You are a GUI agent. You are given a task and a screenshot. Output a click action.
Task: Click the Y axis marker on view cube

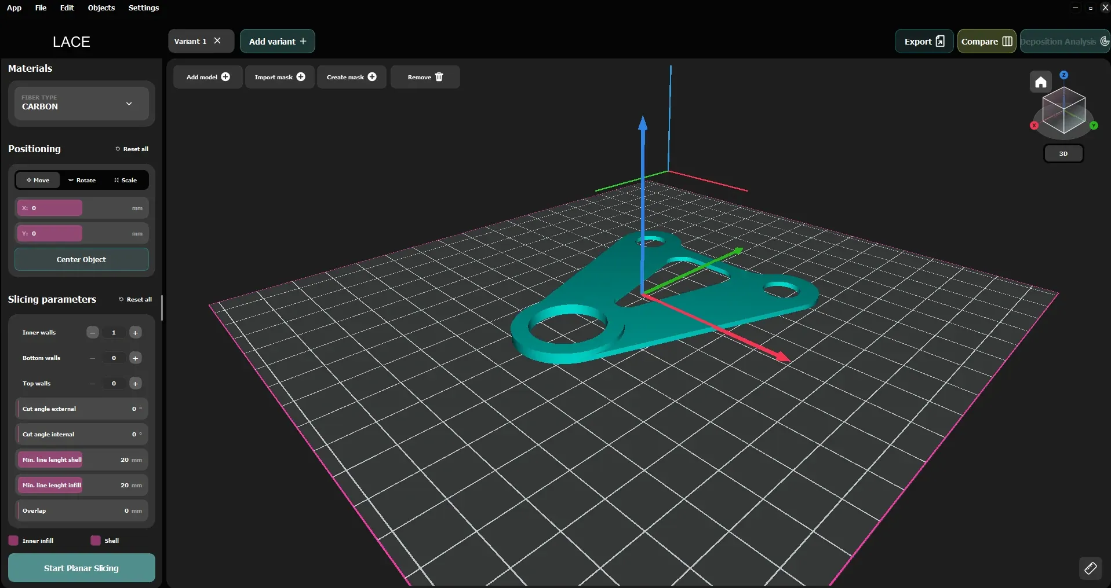[x=1094, y=126]
